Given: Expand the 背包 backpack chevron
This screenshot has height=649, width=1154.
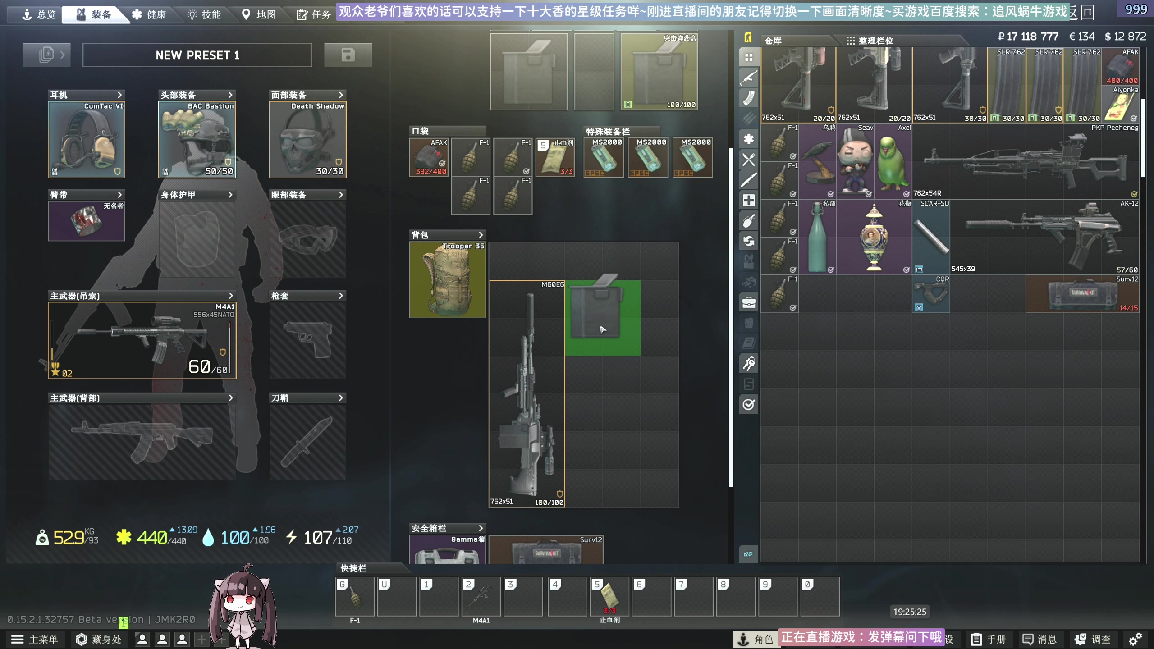Looking at the screenshot, I should click(x=481, y=235).
